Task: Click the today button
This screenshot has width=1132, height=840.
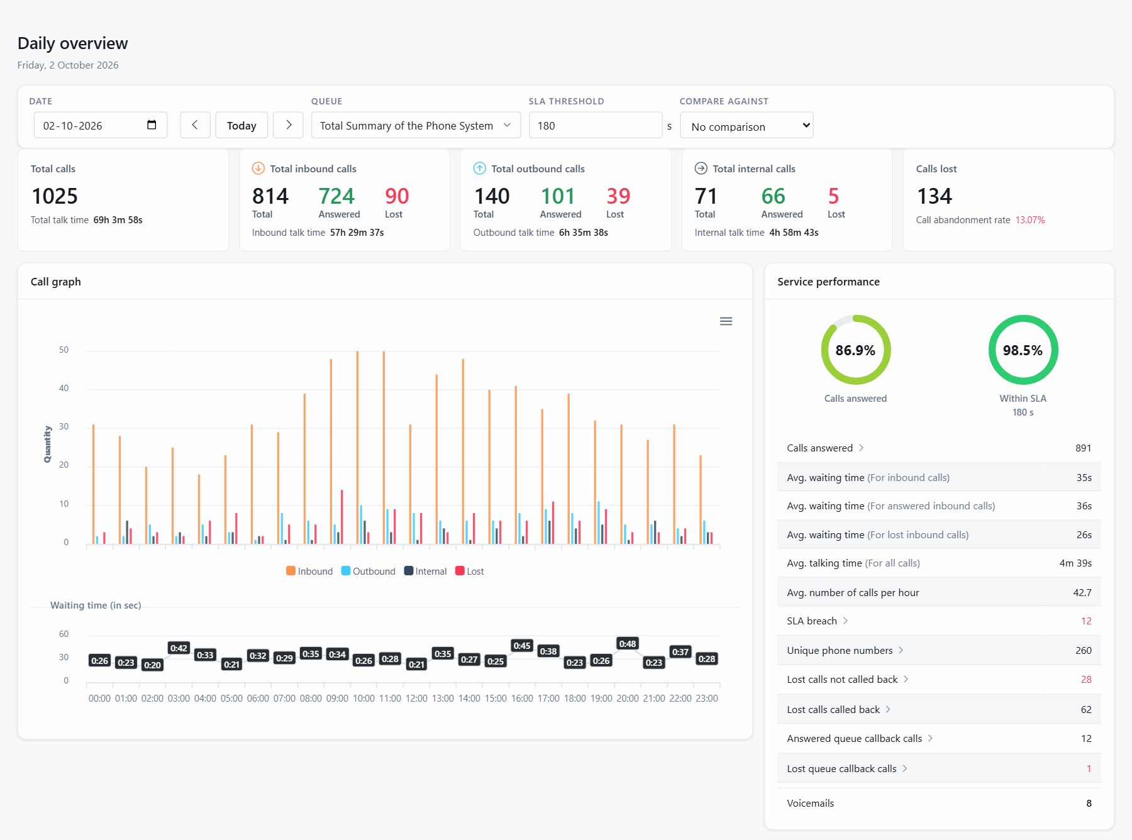Action: [x=241, y=125]
